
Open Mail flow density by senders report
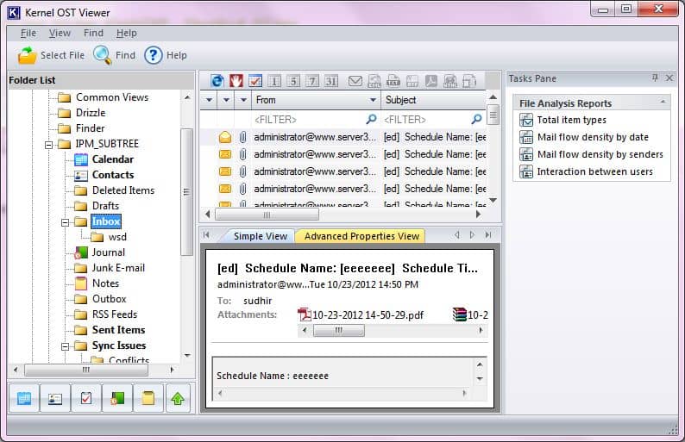591,154
